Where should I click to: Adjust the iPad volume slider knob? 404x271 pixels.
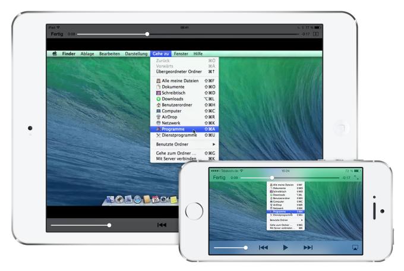point(109,225)
